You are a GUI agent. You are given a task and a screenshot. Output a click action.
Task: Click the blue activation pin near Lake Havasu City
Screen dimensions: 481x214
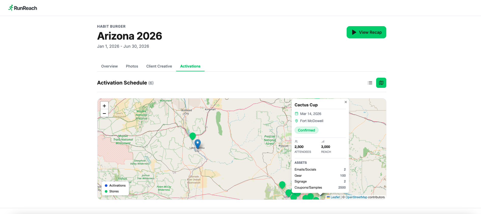pyautogui.click(x=197, y=143)
